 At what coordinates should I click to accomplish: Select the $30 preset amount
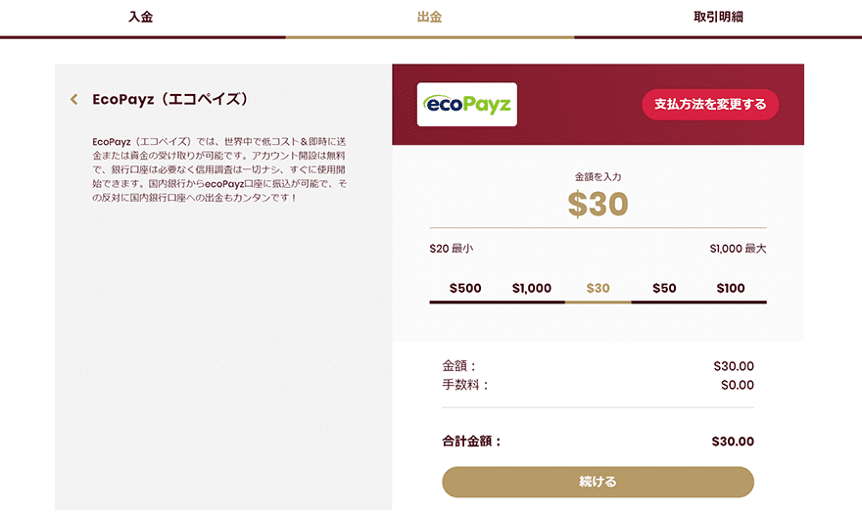point(599,289)
